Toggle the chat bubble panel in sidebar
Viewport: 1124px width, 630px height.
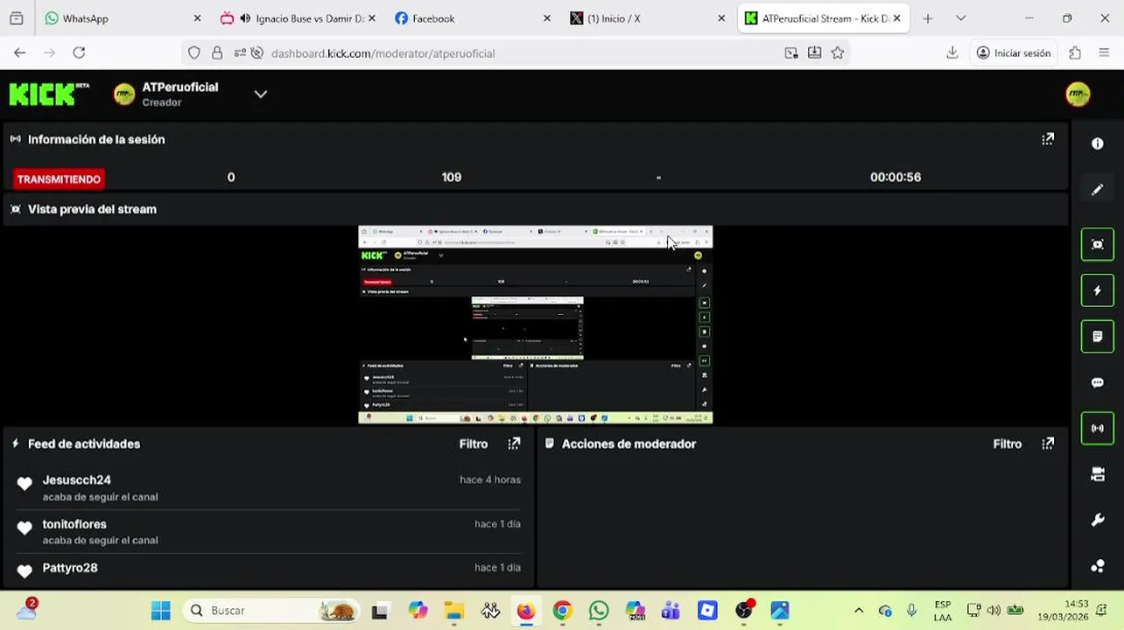click(1098, 382)
